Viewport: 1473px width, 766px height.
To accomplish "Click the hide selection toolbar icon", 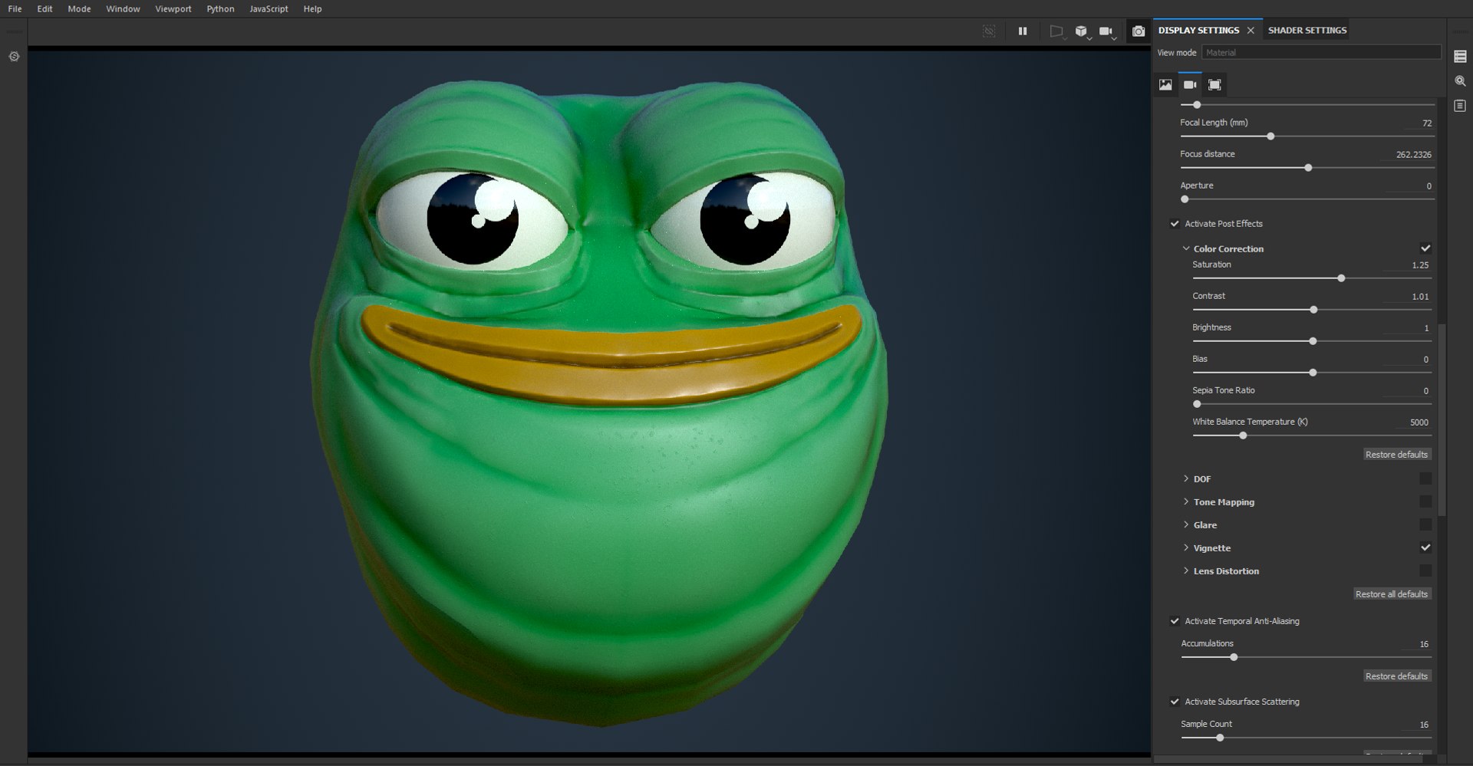I will click(x=989, y=31).
